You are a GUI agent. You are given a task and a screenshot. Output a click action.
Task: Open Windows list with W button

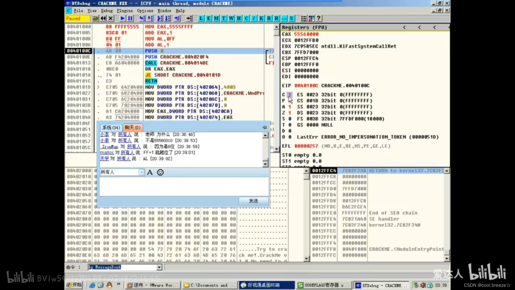pos(231,19)
